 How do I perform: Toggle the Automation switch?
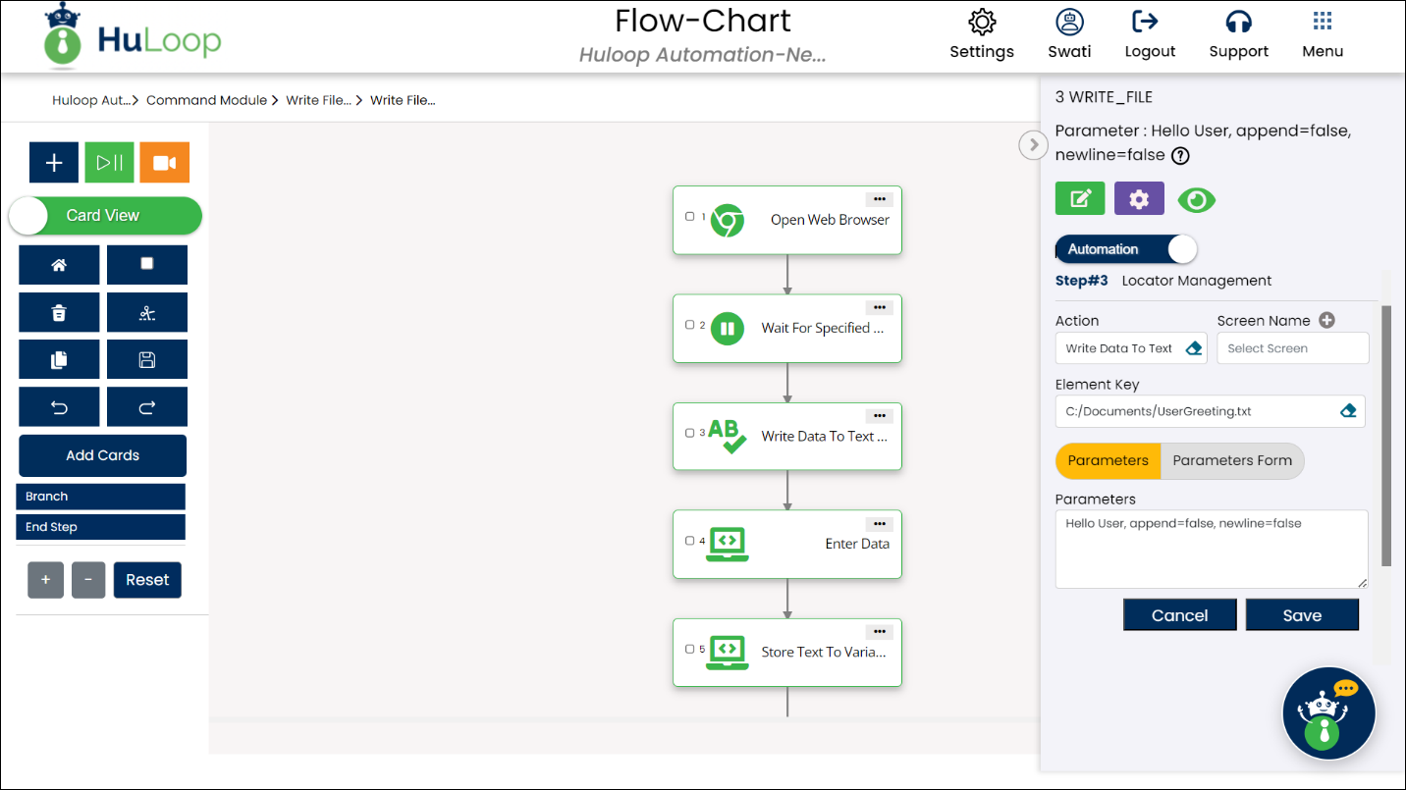click(x=1125, y=249)
